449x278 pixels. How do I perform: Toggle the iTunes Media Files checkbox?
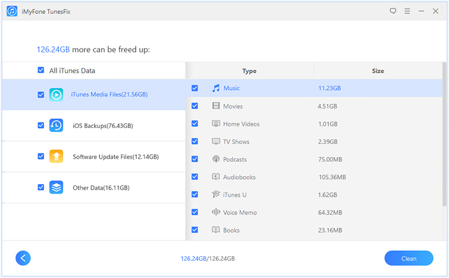click(x=41, y=95)
